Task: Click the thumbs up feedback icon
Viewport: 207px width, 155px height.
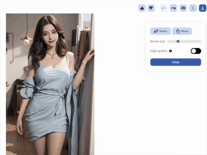Action: click(142, 8)
